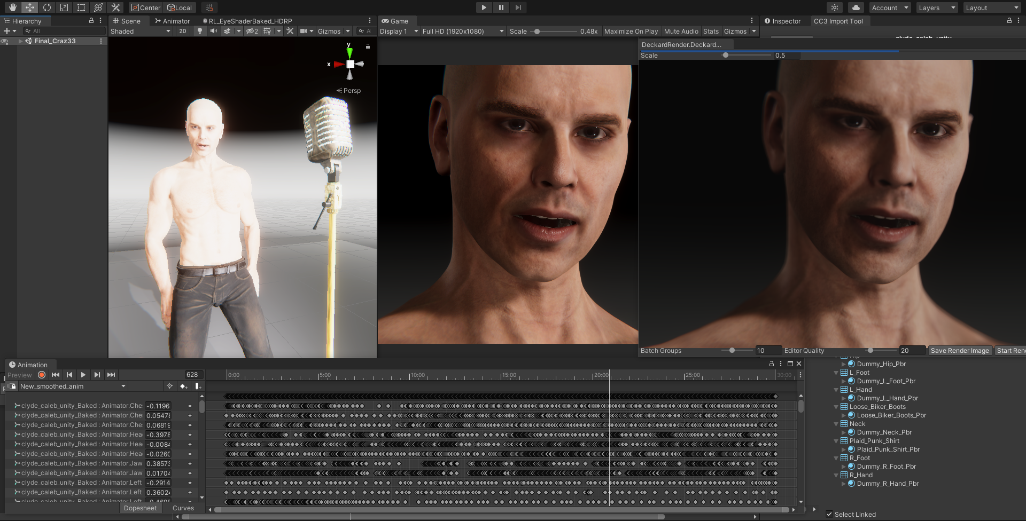This screenshot has height=521, width=1026.
Task: Select the Move tool
Action: (x=29, y=7)
